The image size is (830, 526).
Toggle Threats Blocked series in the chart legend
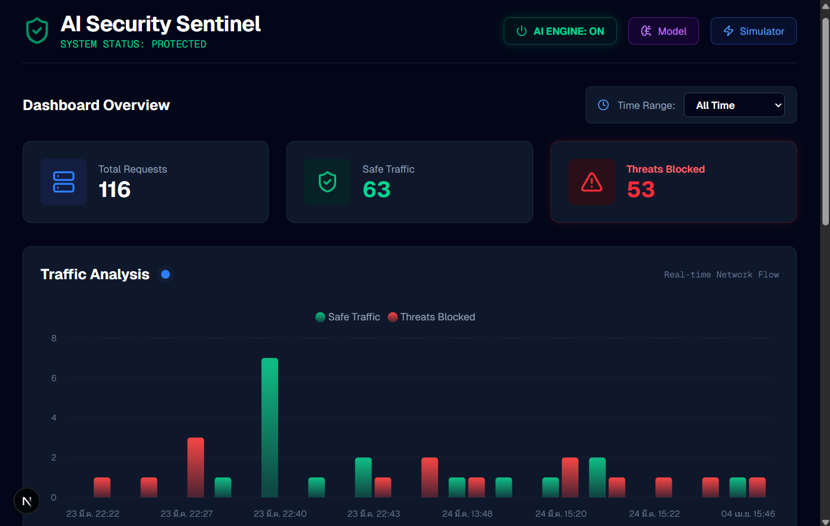click(x=431, y=317)
